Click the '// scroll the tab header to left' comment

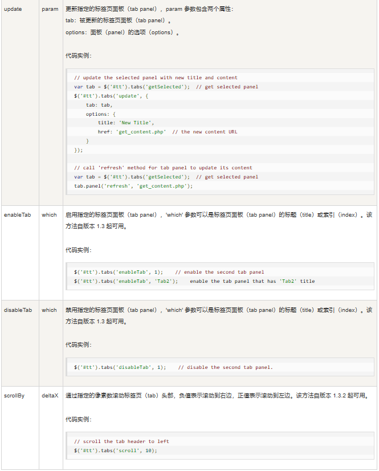pyautogui.click(x=121, y=441)
